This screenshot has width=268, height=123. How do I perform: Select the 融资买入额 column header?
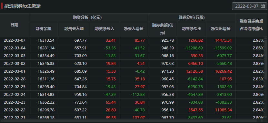pos(74,29)
